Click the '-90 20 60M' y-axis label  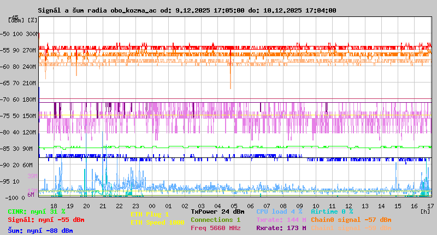point(16,165)
